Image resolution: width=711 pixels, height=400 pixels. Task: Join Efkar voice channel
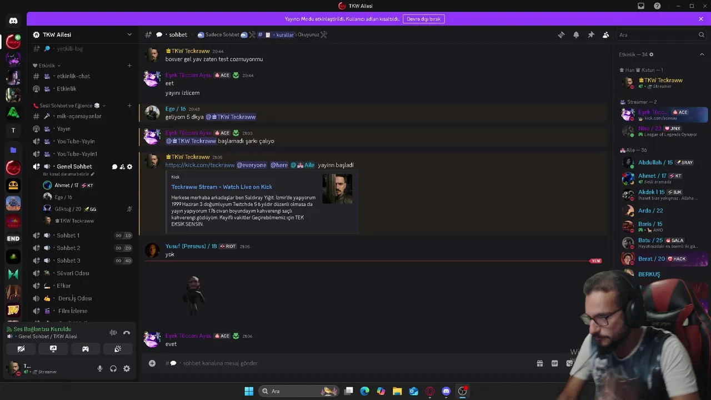82,286
